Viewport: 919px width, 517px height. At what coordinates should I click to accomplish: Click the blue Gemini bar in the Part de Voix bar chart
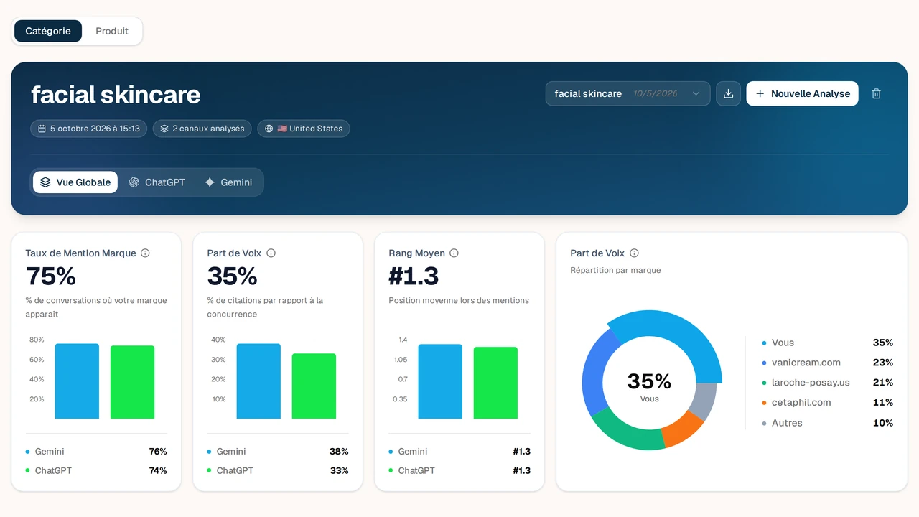point(258,381)
